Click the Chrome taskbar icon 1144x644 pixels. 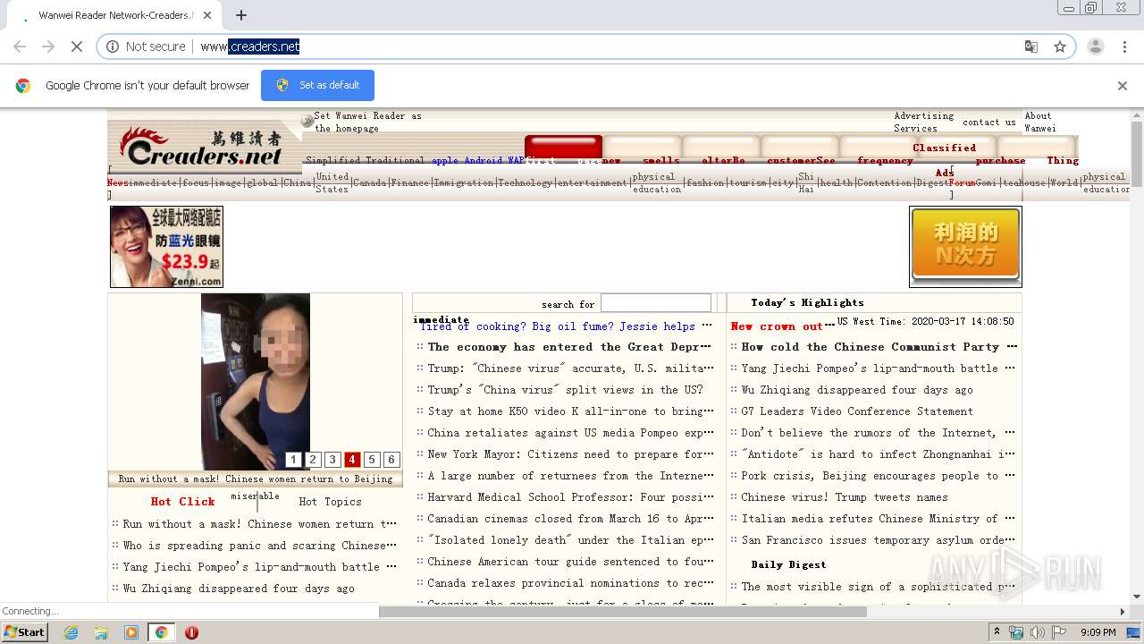tap(161, 632)
